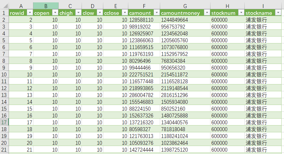
Task: Select camountmoney cell 768304384
Action: [x=185, y=61]
